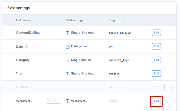Click the Date picker setting text
The height and width of the screenshot is (111, 180).
pyautogui.click(x=79, y=46)
